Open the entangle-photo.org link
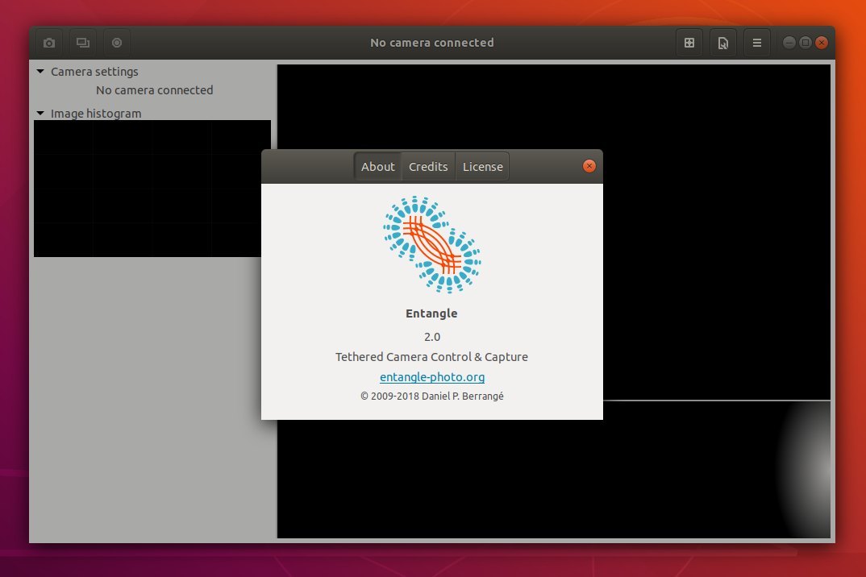This screenshot has width=866, height=577. (432, 377)
